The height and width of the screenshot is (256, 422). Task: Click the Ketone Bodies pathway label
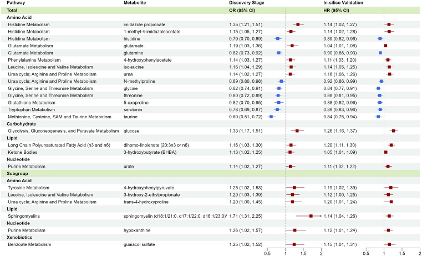pos(23,152)
